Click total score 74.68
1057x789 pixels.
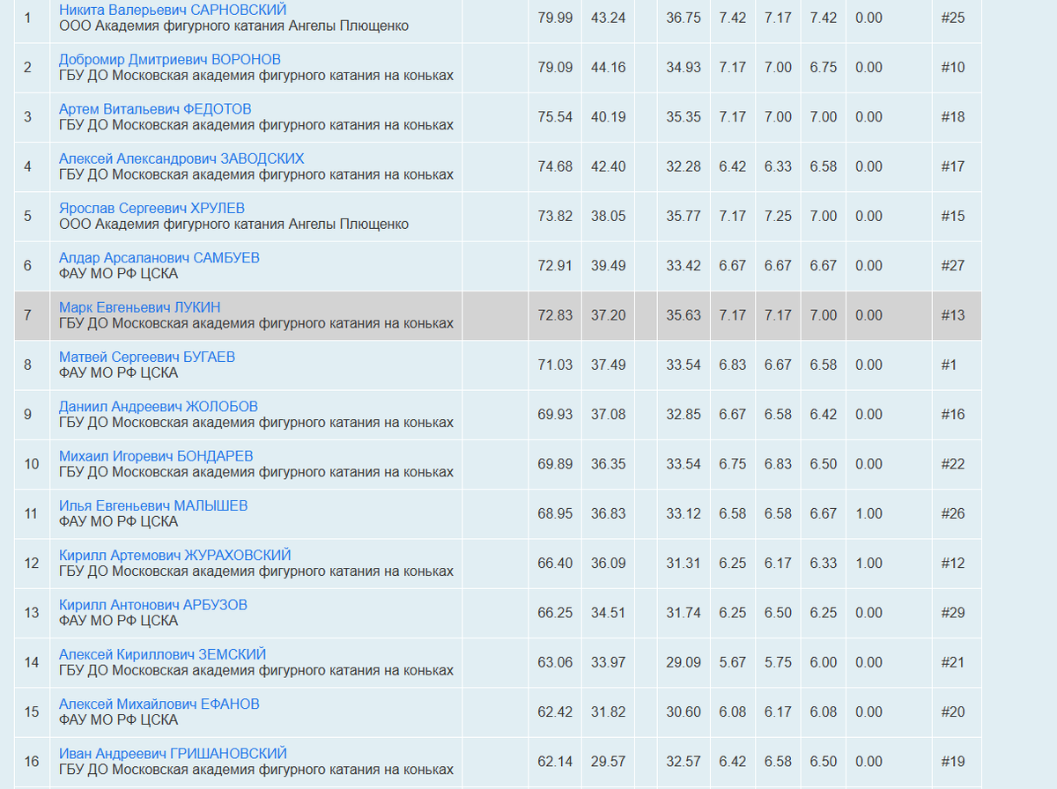(x=555, y=166)
